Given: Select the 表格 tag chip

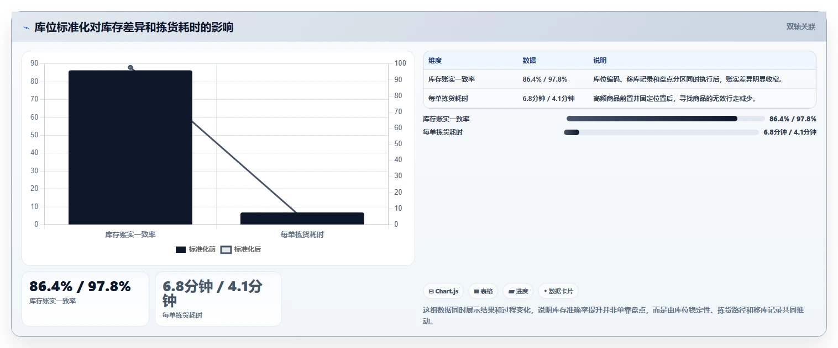Looking at the screenshot, I should tap(483, 291).
